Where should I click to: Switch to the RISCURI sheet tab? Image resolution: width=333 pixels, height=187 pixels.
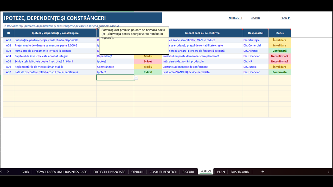(188, 172)
